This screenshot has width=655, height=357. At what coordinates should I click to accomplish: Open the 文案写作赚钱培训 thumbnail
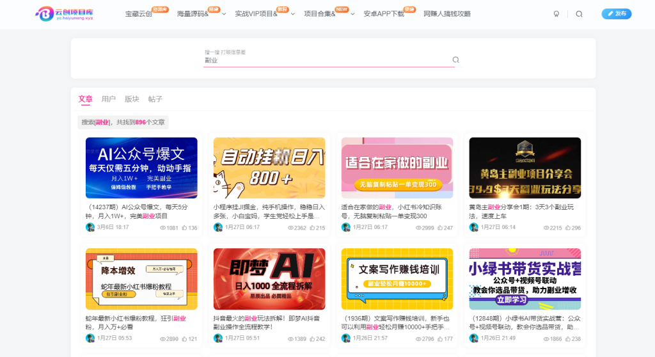pyautogui.click(x=397, y=278)
